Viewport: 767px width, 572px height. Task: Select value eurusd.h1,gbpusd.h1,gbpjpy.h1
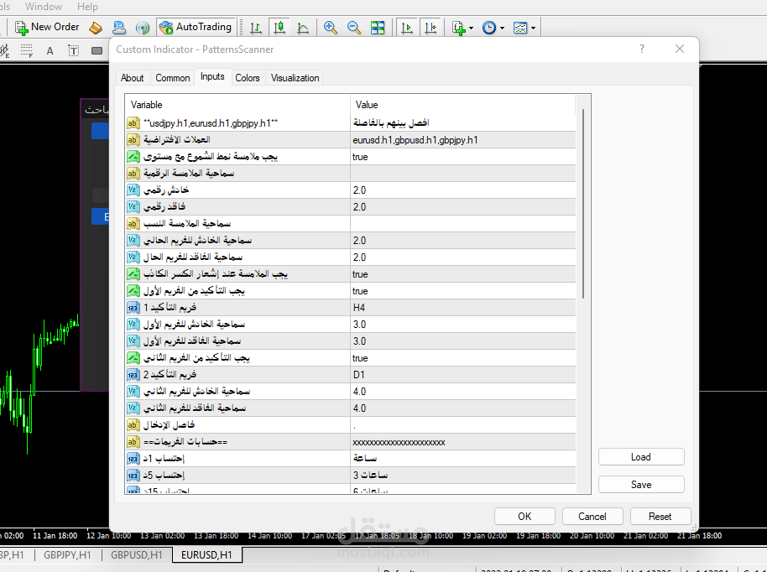click(x=462, y=140)
